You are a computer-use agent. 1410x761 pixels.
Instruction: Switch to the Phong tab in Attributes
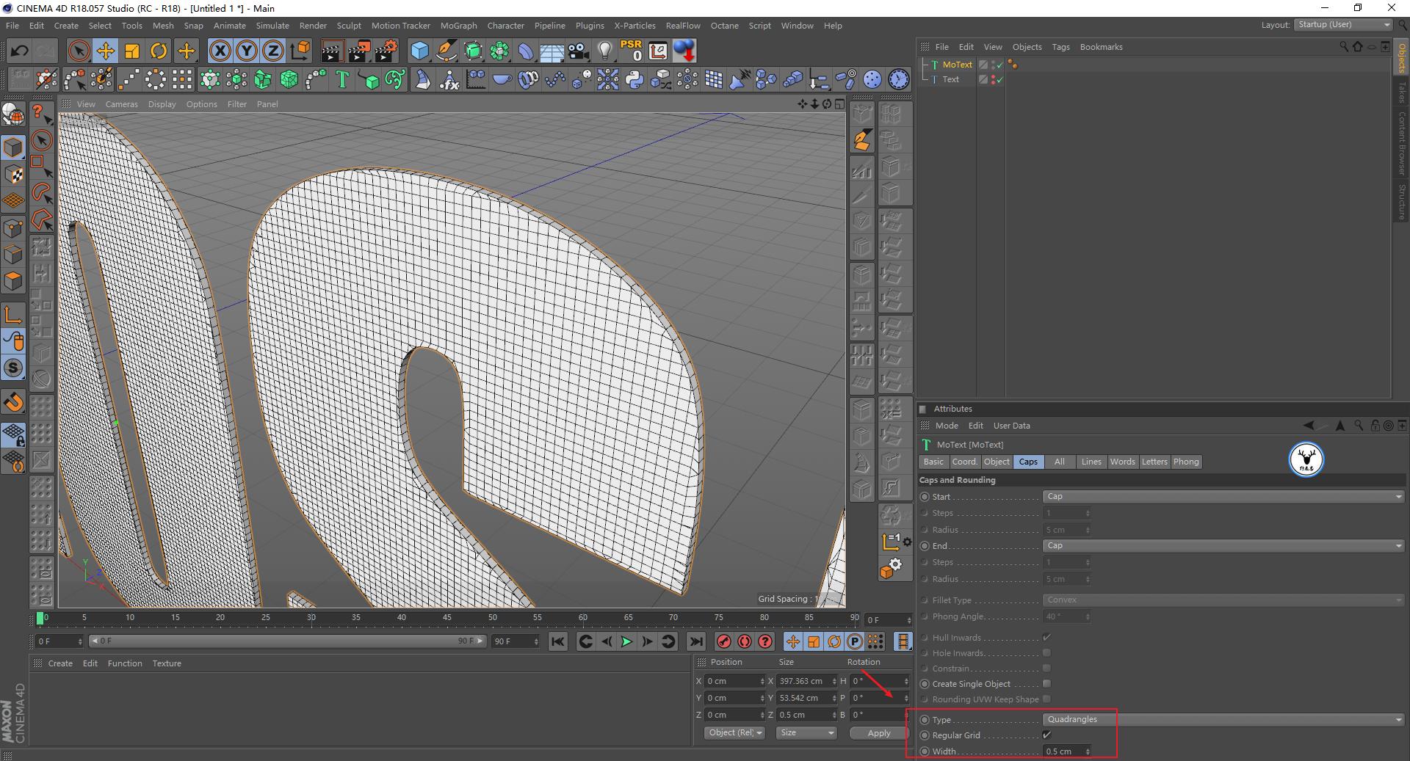point(1186,462)
